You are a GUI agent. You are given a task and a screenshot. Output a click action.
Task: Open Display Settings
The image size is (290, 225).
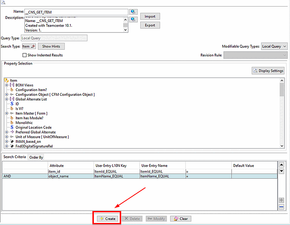[268, 71]
